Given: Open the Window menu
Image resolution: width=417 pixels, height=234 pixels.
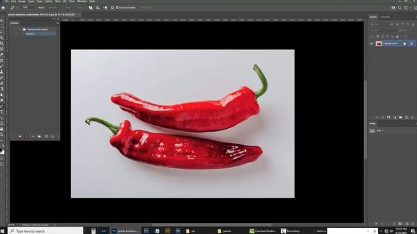Looking at the screenshot, I should click(82, 1).
